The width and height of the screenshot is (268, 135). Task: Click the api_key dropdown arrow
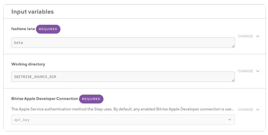[230, 120]
